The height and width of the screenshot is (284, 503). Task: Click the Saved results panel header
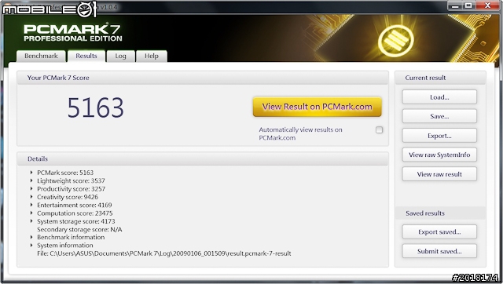point(440,213)
